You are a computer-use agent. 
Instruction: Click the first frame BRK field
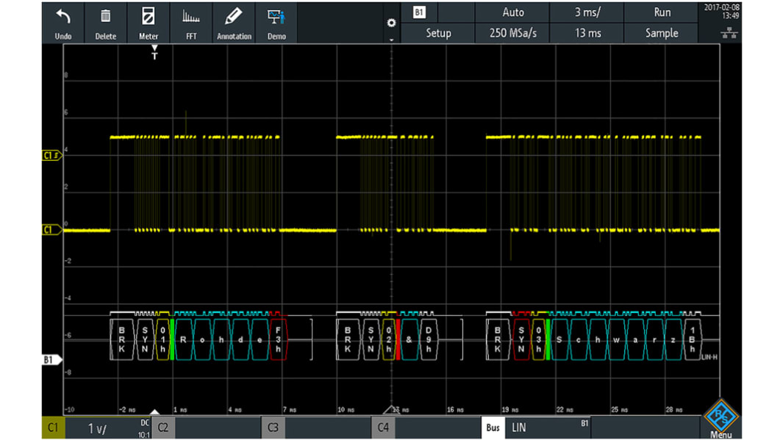click(x=122, y=339)
